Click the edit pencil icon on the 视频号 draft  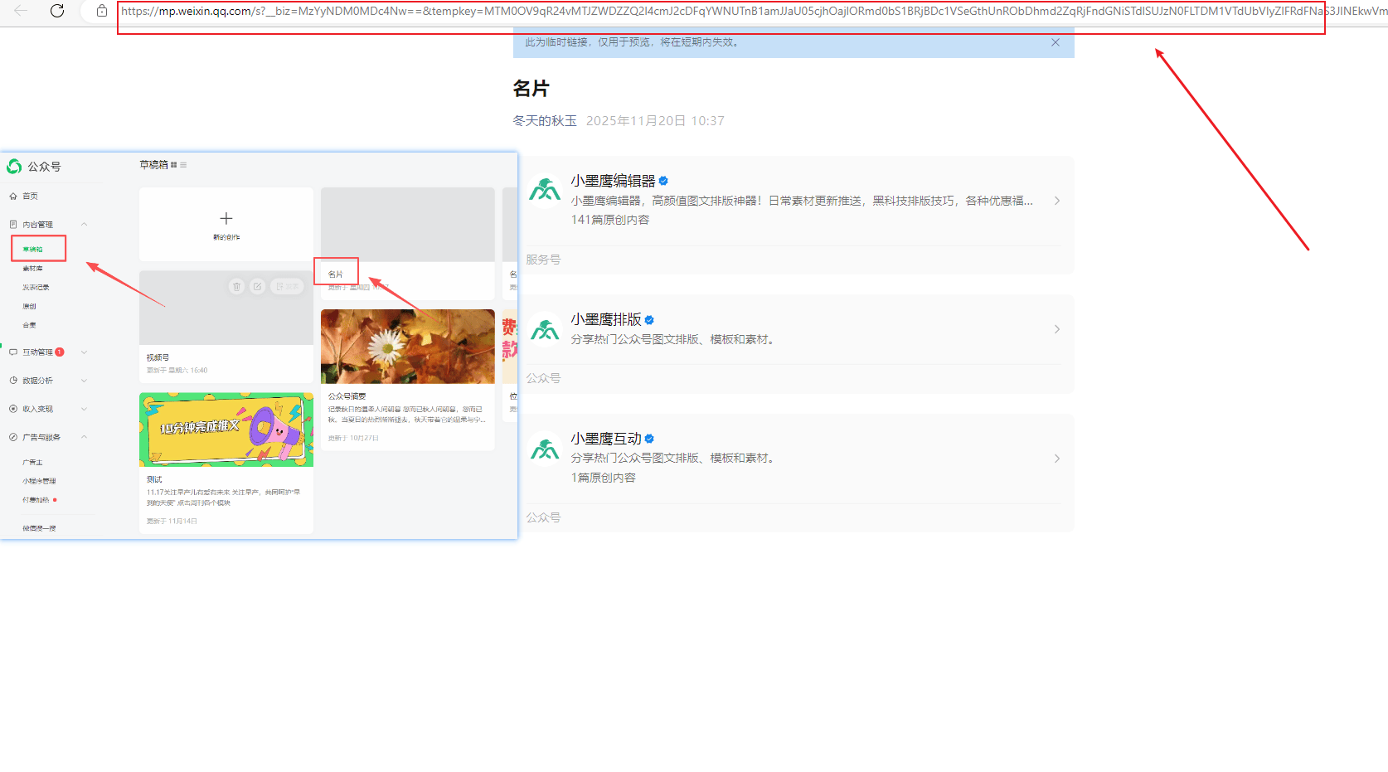tap(258, 286)
